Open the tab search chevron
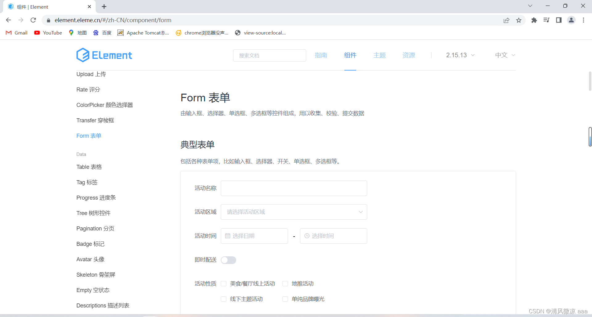This screenshot has width=592, height=317. [x=530, y=6]
